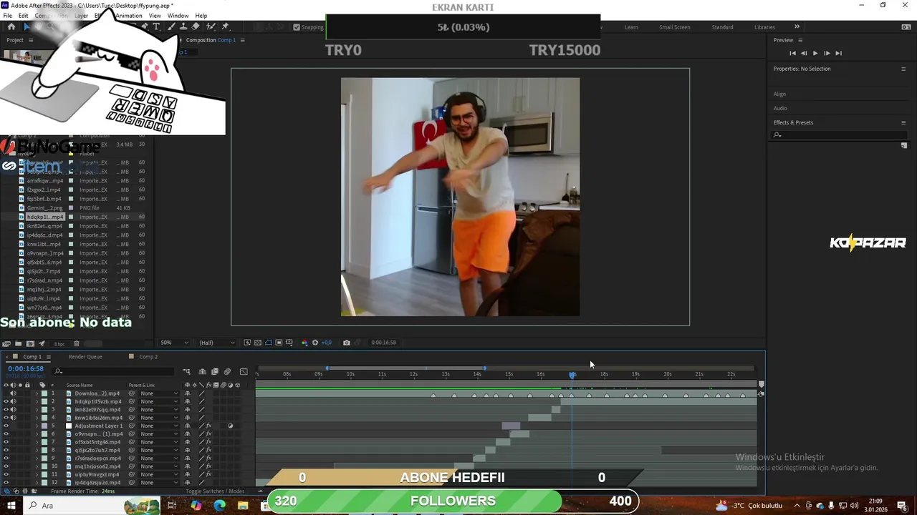The image size is (917, 515).
Task: Go to last frame in Preview panel
Action: tap(838, 53)
